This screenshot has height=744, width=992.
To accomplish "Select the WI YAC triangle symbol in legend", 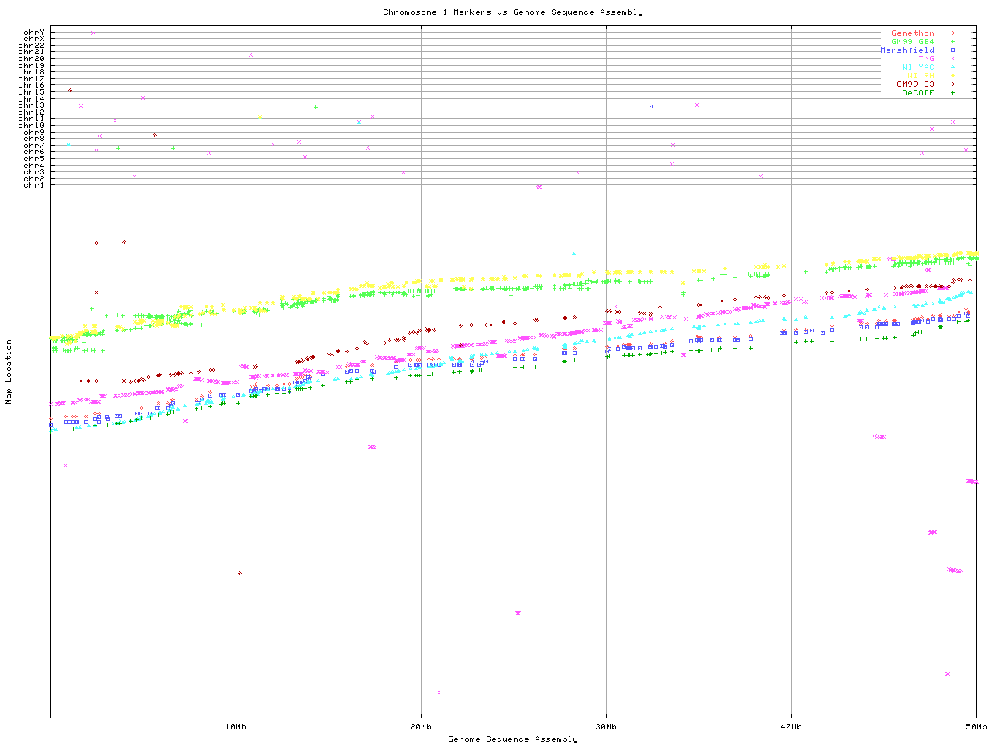I will pyautogui.click(x=952, y=67).
